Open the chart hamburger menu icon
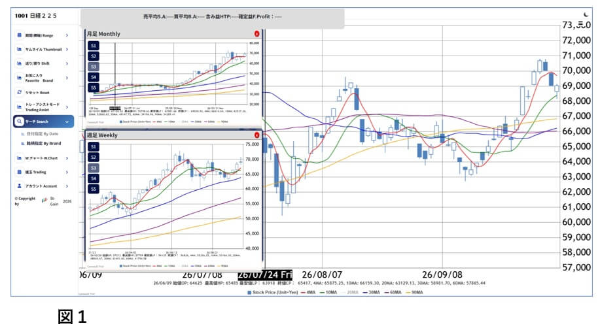 [581, 24]
